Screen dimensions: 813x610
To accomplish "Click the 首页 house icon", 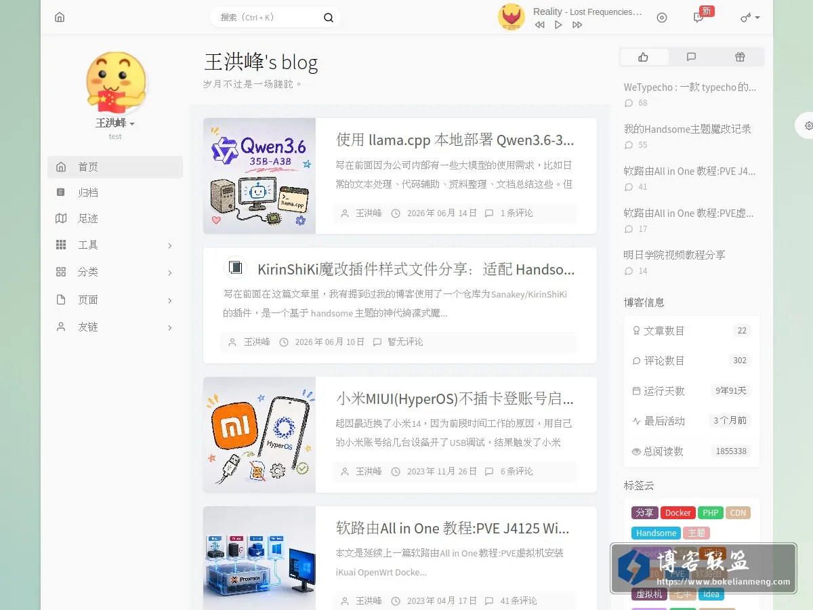I will (x=61, y=167).
